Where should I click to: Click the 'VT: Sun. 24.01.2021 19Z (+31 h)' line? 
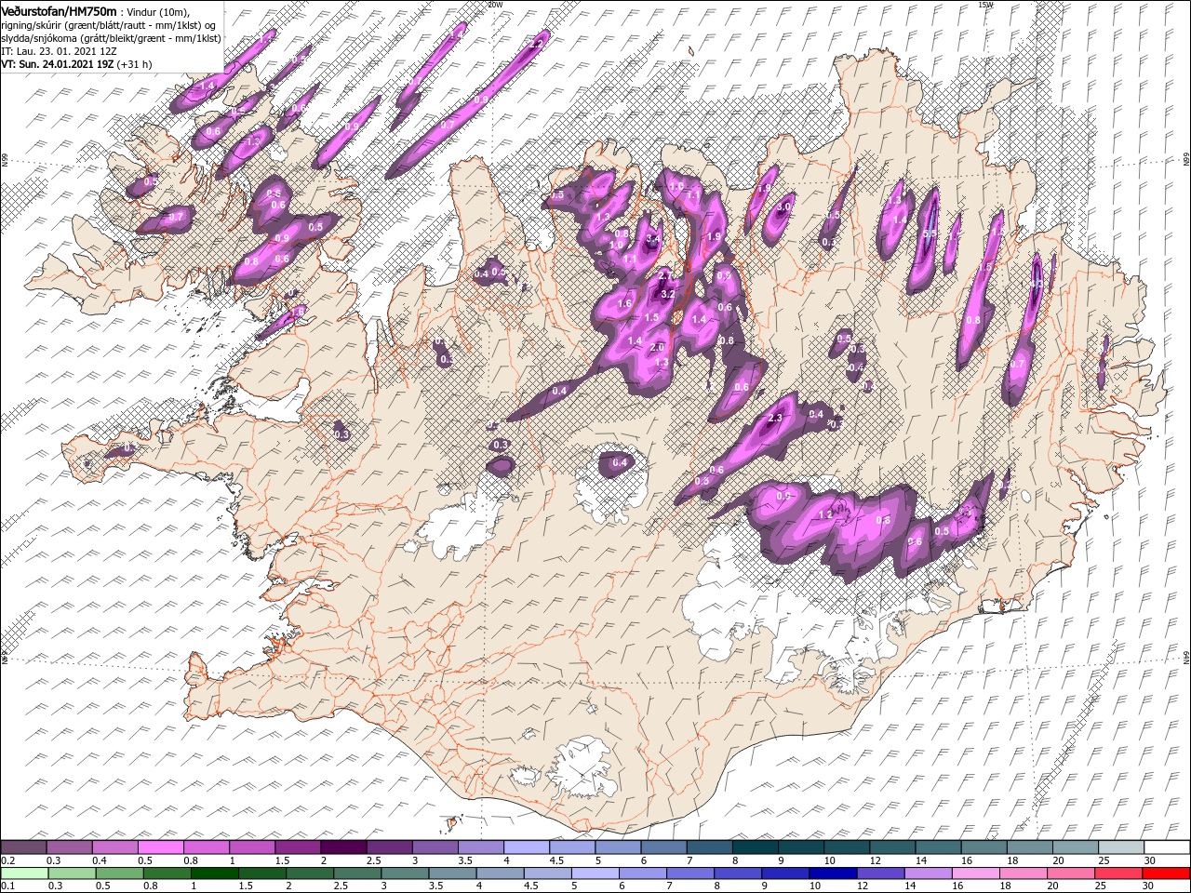(x=76, y=65)
